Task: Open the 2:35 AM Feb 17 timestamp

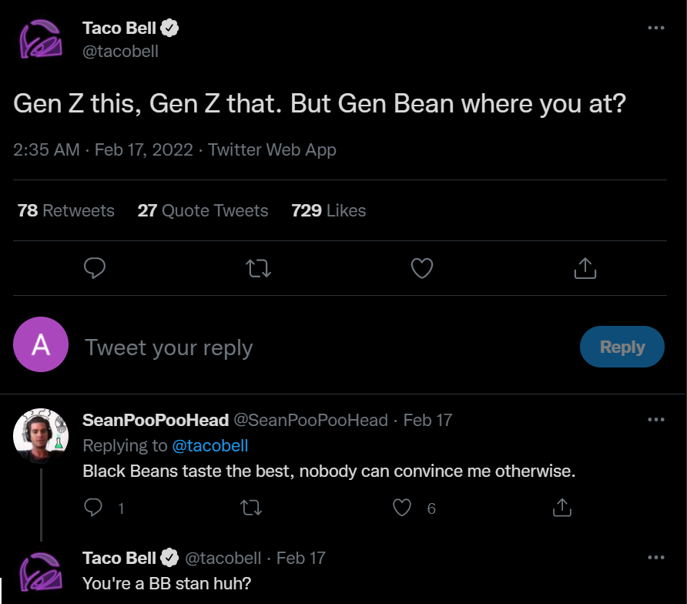Action: click(103, 149)
